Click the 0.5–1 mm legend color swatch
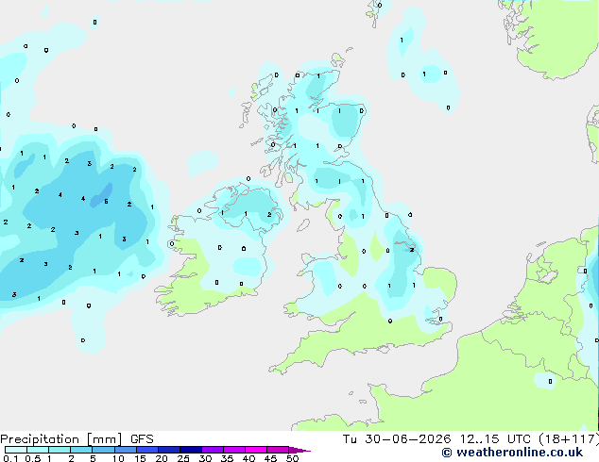The width and height of the screenshot is (599, 462). (38, 450)
